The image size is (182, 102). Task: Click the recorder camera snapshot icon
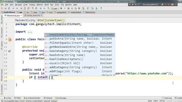[x=172, y=5]
